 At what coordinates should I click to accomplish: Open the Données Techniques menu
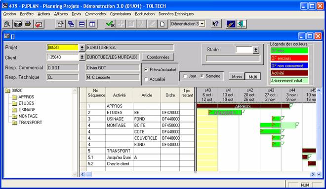pos(176,14)
